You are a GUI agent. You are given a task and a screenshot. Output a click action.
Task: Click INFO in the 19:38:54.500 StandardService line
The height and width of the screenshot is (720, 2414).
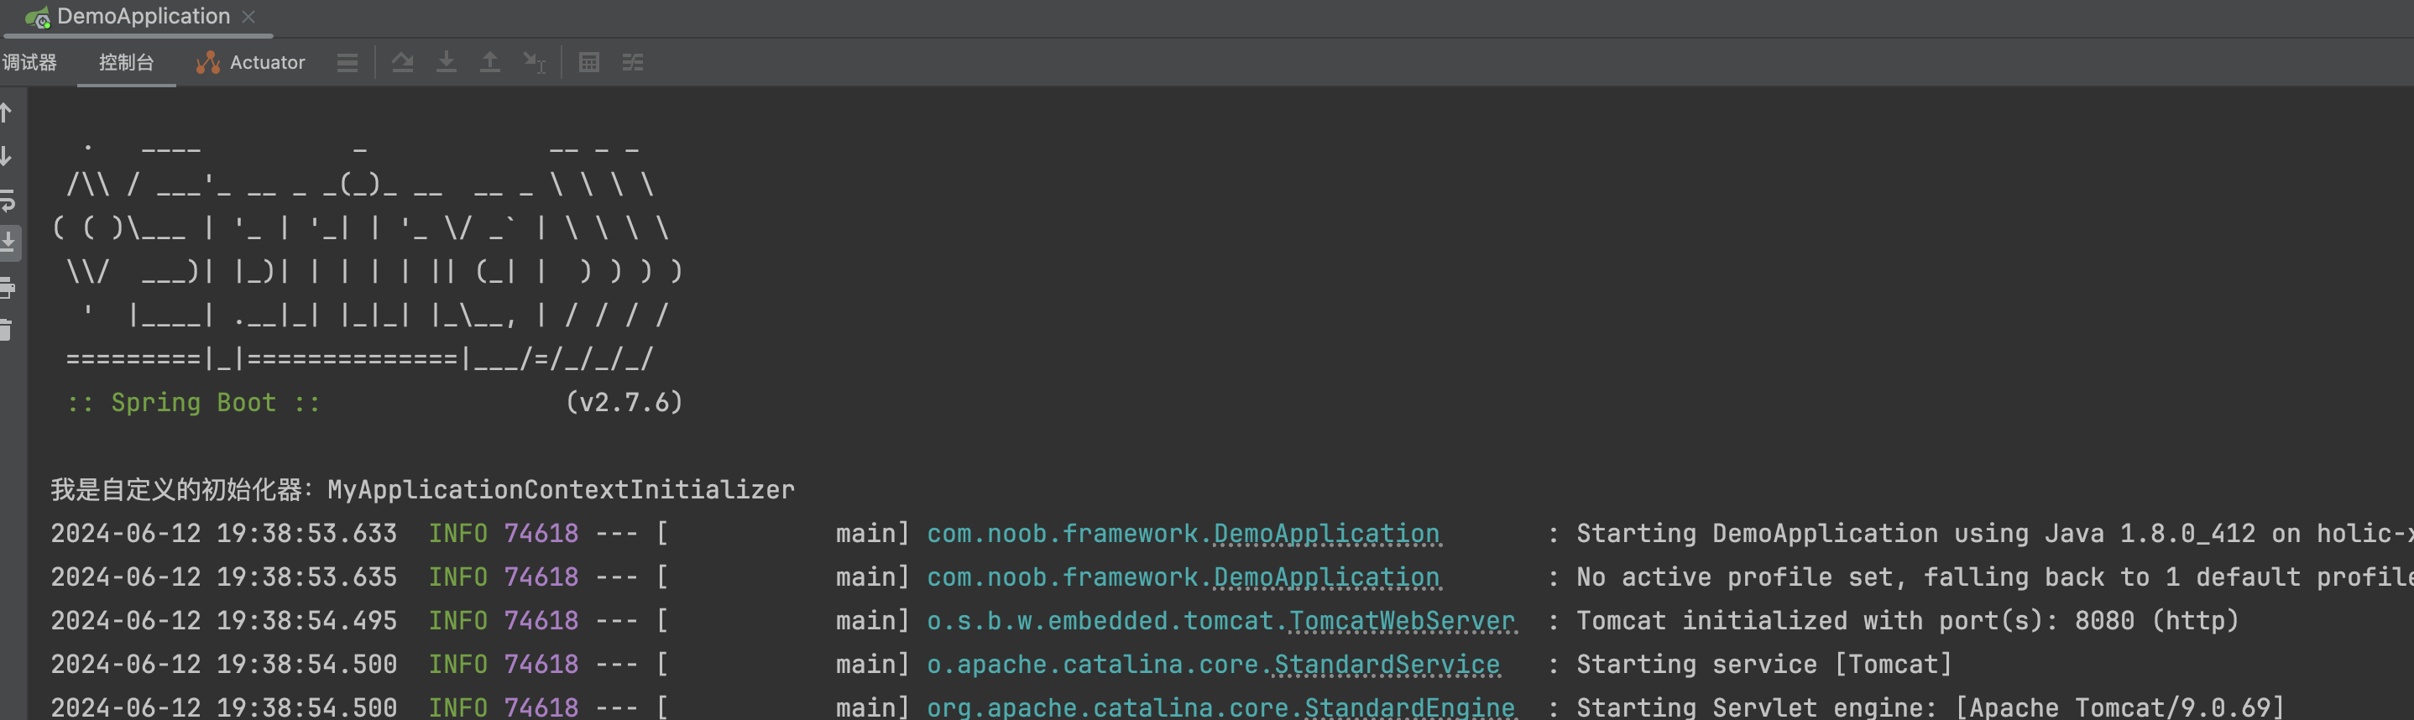pos(458,665)
